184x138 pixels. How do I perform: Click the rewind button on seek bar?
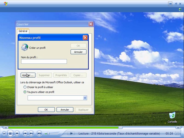pos(6,128)
